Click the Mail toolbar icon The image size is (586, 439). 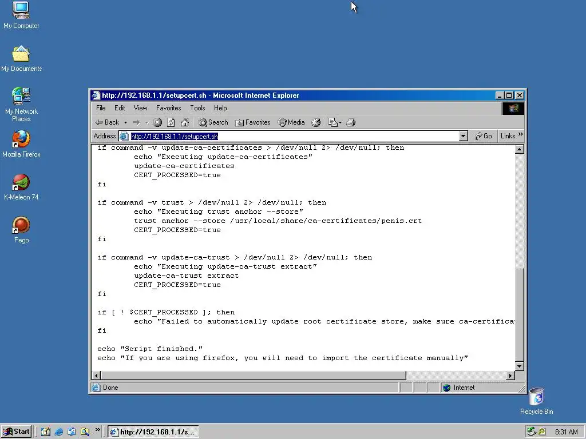(332, 122)
